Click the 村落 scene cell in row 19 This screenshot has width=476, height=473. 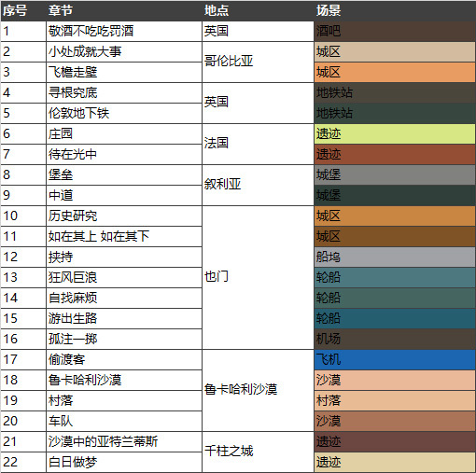(x=395, y=400)
